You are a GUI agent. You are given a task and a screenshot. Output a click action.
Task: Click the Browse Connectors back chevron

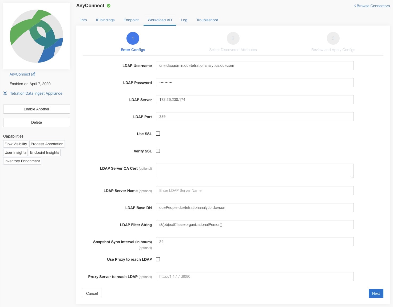(x=355, y=6)
